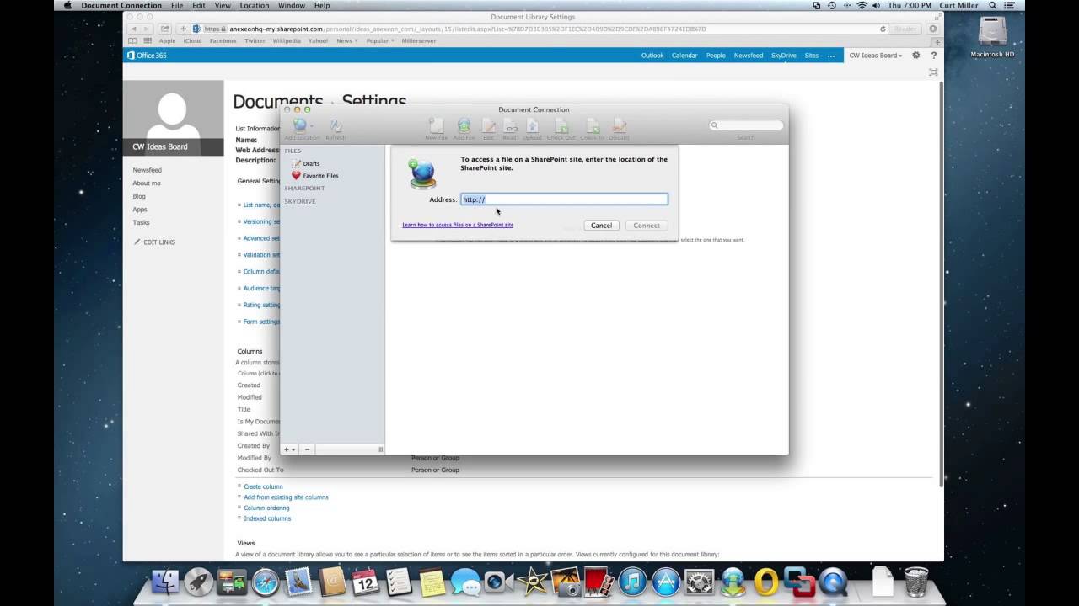The height and width of the screenshot is (606, 1079).
Task: Click the add (+) dropdown below the sidebar
Action: (x=289, y=449)
